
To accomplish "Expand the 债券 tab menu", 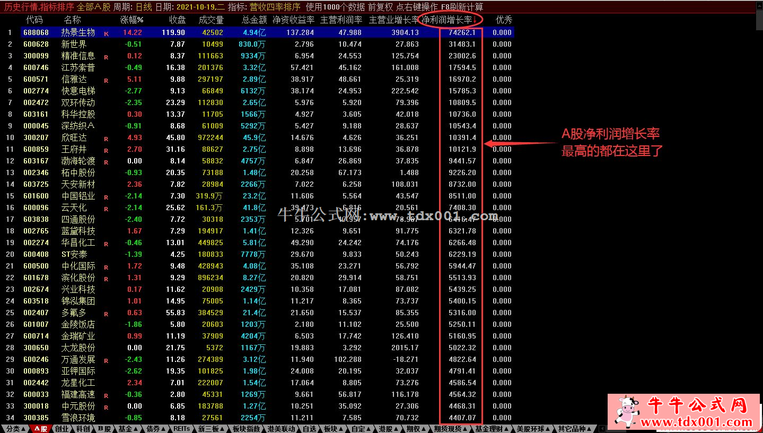I will pos(156,429).
